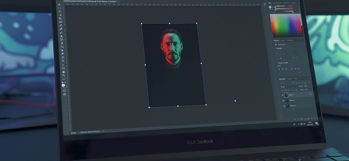
Task: Click the taskbar clock showing 16:15
Action: 310,124
